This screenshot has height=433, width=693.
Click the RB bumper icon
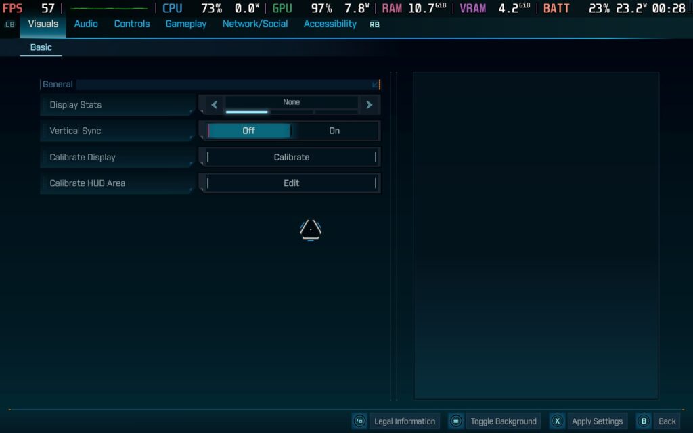pos(374,24)
